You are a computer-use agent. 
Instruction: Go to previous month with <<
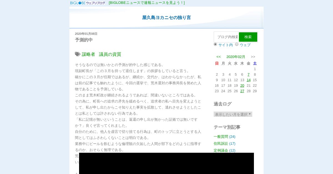point(219,57)
